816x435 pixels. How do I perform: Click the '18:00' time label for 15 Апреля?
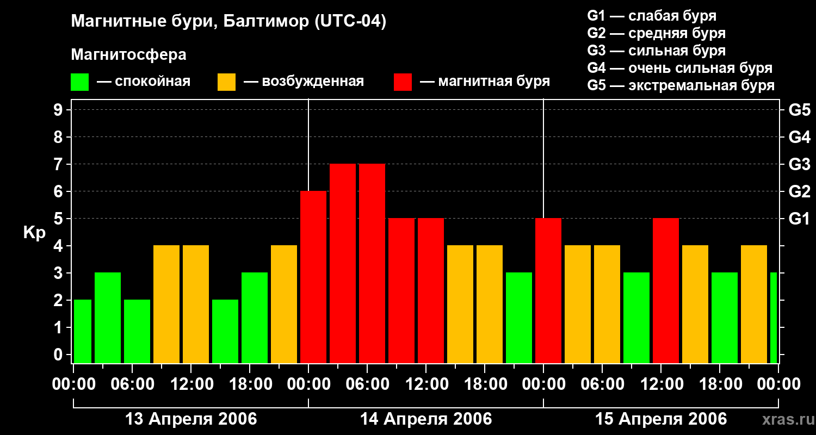coord(720,384)
